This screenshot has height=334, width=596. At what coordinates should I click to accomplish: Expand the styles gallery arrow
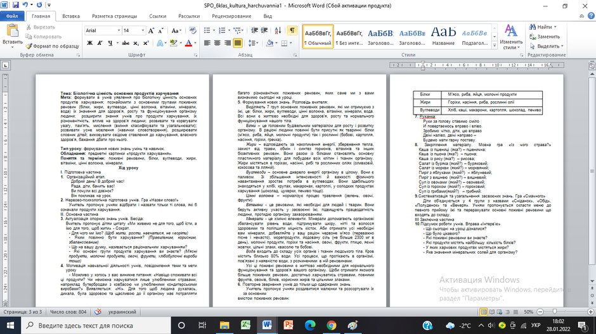[495, 46]
